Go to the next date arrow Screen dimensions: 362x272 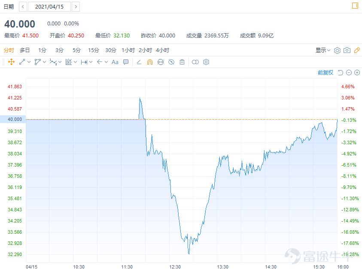(76, 7)
